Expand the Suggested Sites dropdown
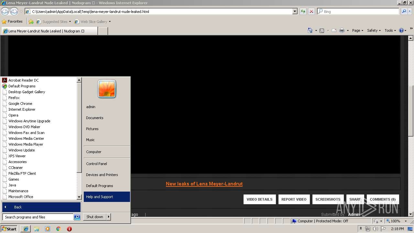Image resolution: width=414 pixels, height=233 pixels. tap(70, 22)
